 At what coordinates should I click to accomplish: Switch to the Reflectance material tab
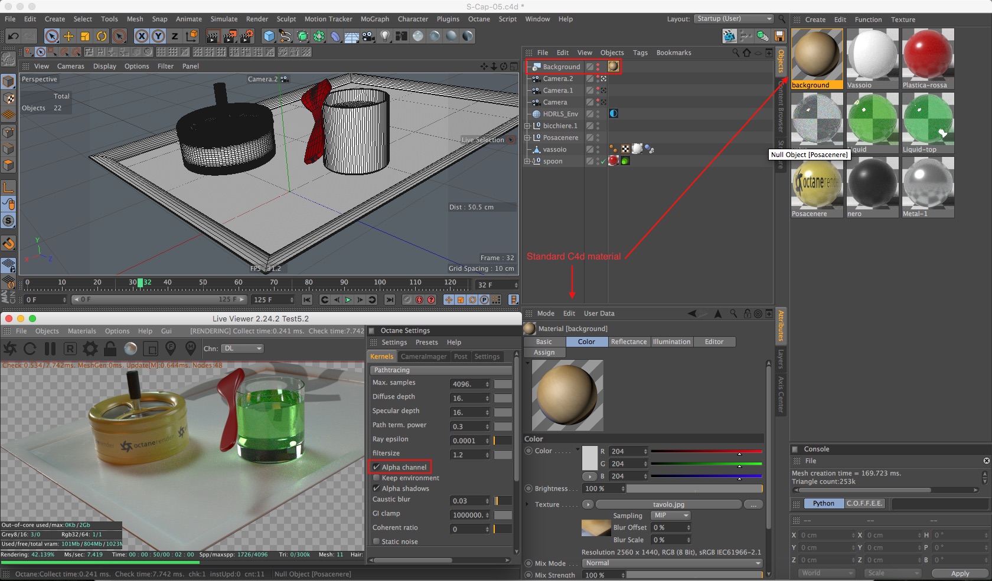click(628, 342)
